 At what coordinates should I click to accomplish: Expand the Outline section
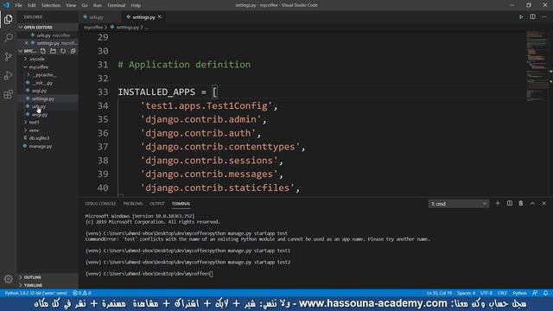click(30, 277)
